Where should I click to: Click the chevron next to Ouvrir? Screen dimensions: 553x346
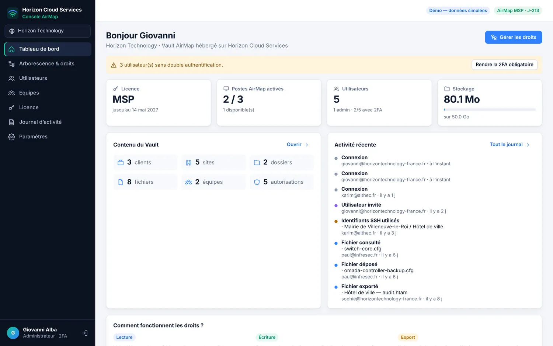307,145
